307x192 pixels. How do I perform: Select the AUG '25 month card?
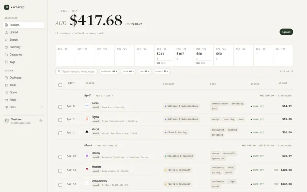(x=65, y=56)
